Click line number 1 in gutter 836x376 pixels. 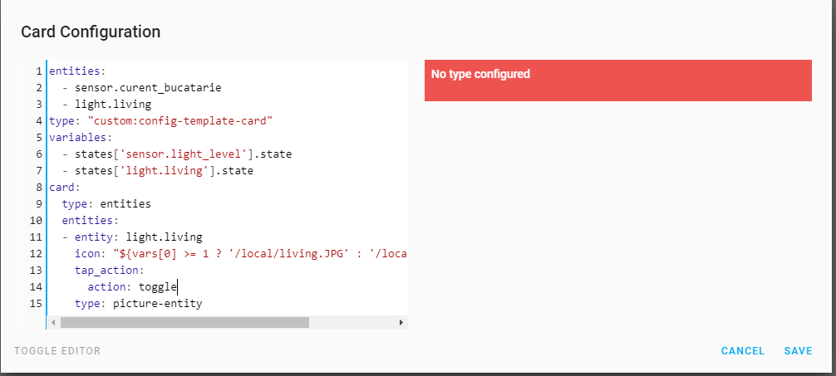[x=38, y=71]
